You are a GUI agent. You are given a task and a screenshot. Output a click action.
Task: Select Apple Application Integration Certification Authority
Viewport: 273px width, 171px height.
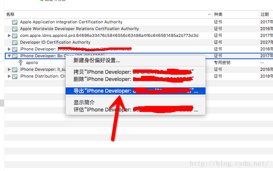tap(71, 22)
